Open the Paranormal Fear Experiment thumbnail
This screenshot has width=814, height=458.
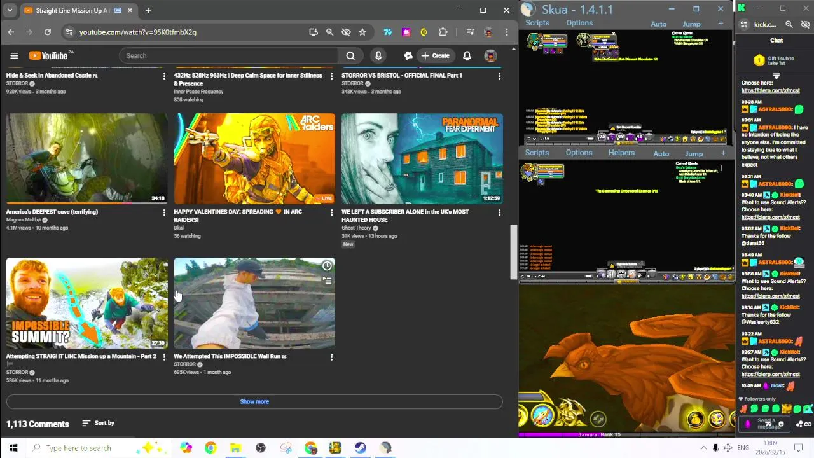click(422, 158)
